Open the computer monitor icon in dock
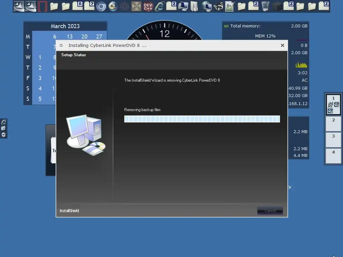Screen dimensions: 343x257 [183, 6]
